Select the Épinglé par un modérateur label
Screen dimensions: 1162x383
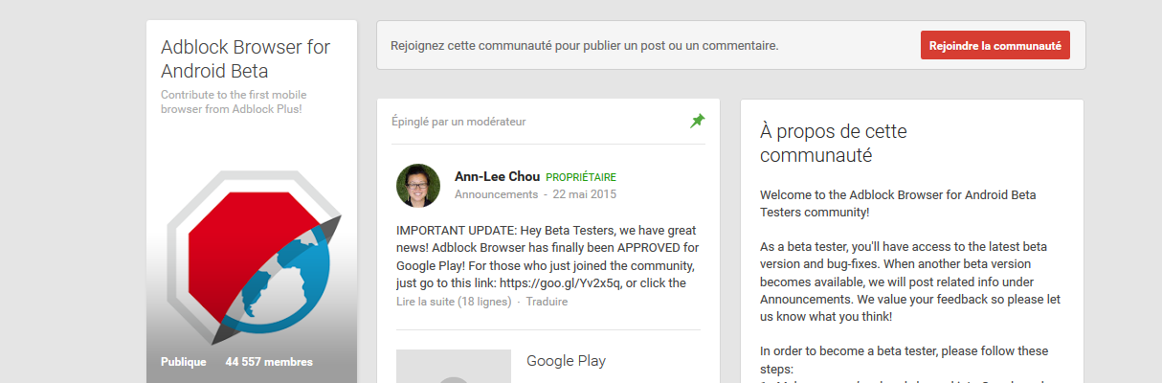[x=458, y=122]
